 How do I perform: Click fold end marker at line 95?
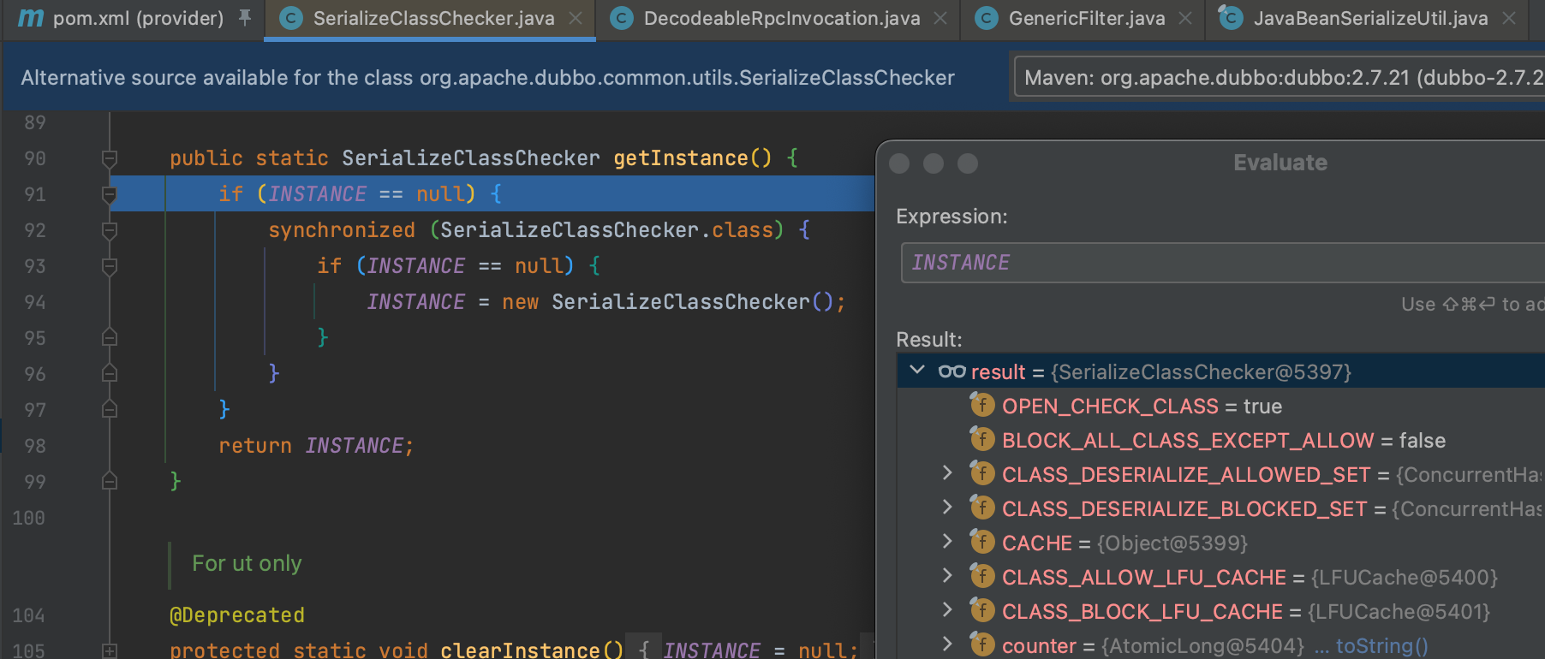tap(110, 337)
